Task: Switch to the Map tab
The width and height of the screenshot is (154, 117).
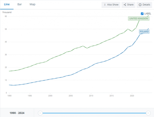Action: point(32,4)
